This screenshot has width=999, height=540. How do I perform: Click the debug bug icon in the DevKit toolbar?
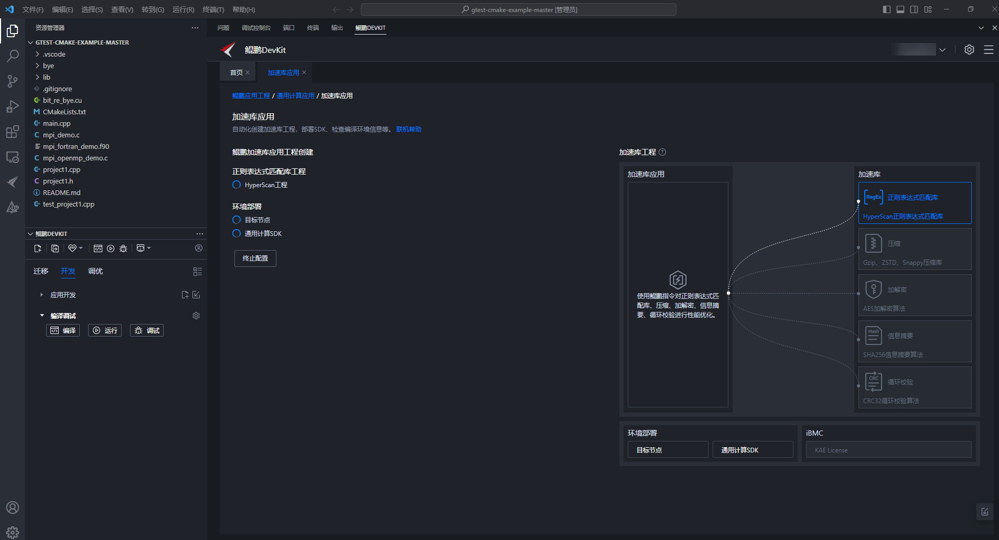tap(123, 249)
